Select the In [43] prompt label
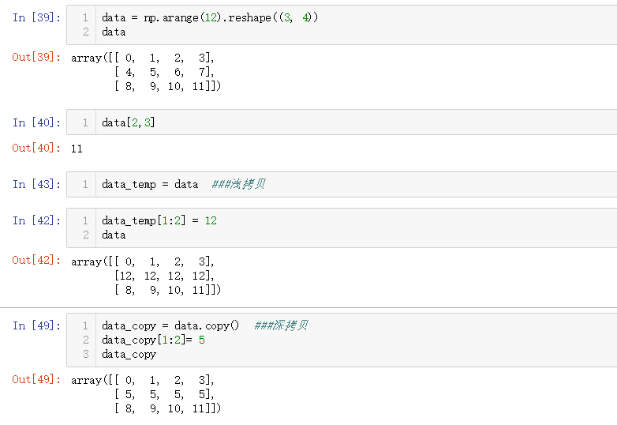Image resolution: width=617 pixels, height=425 pixels. (x=36, y=184)
